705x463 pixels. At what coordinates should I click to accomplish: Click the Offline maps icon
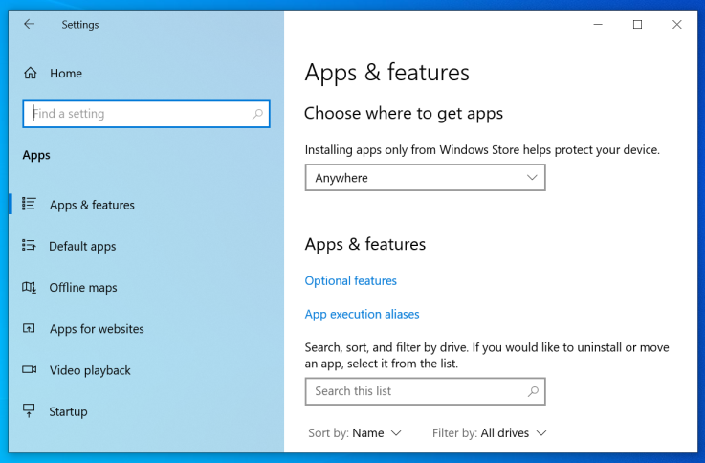[x=30, y=287]
